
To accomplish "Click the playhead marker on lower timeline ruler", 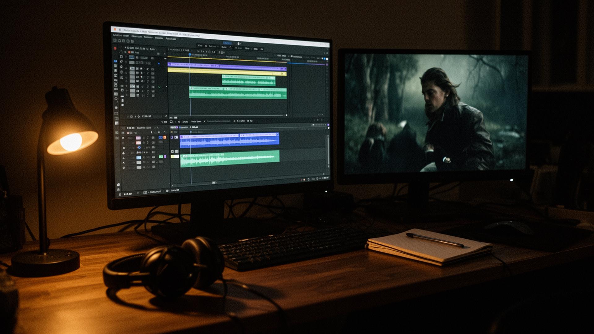I will tap(191, 132).
